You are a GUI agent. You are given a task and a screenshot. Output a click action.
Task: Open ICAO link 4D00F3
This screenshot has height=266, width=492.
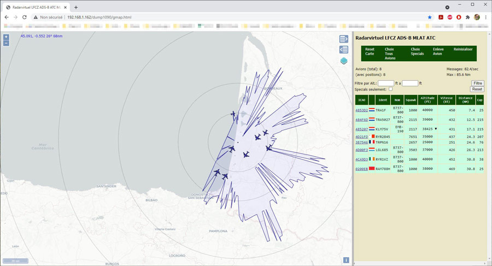coord(361,150)
